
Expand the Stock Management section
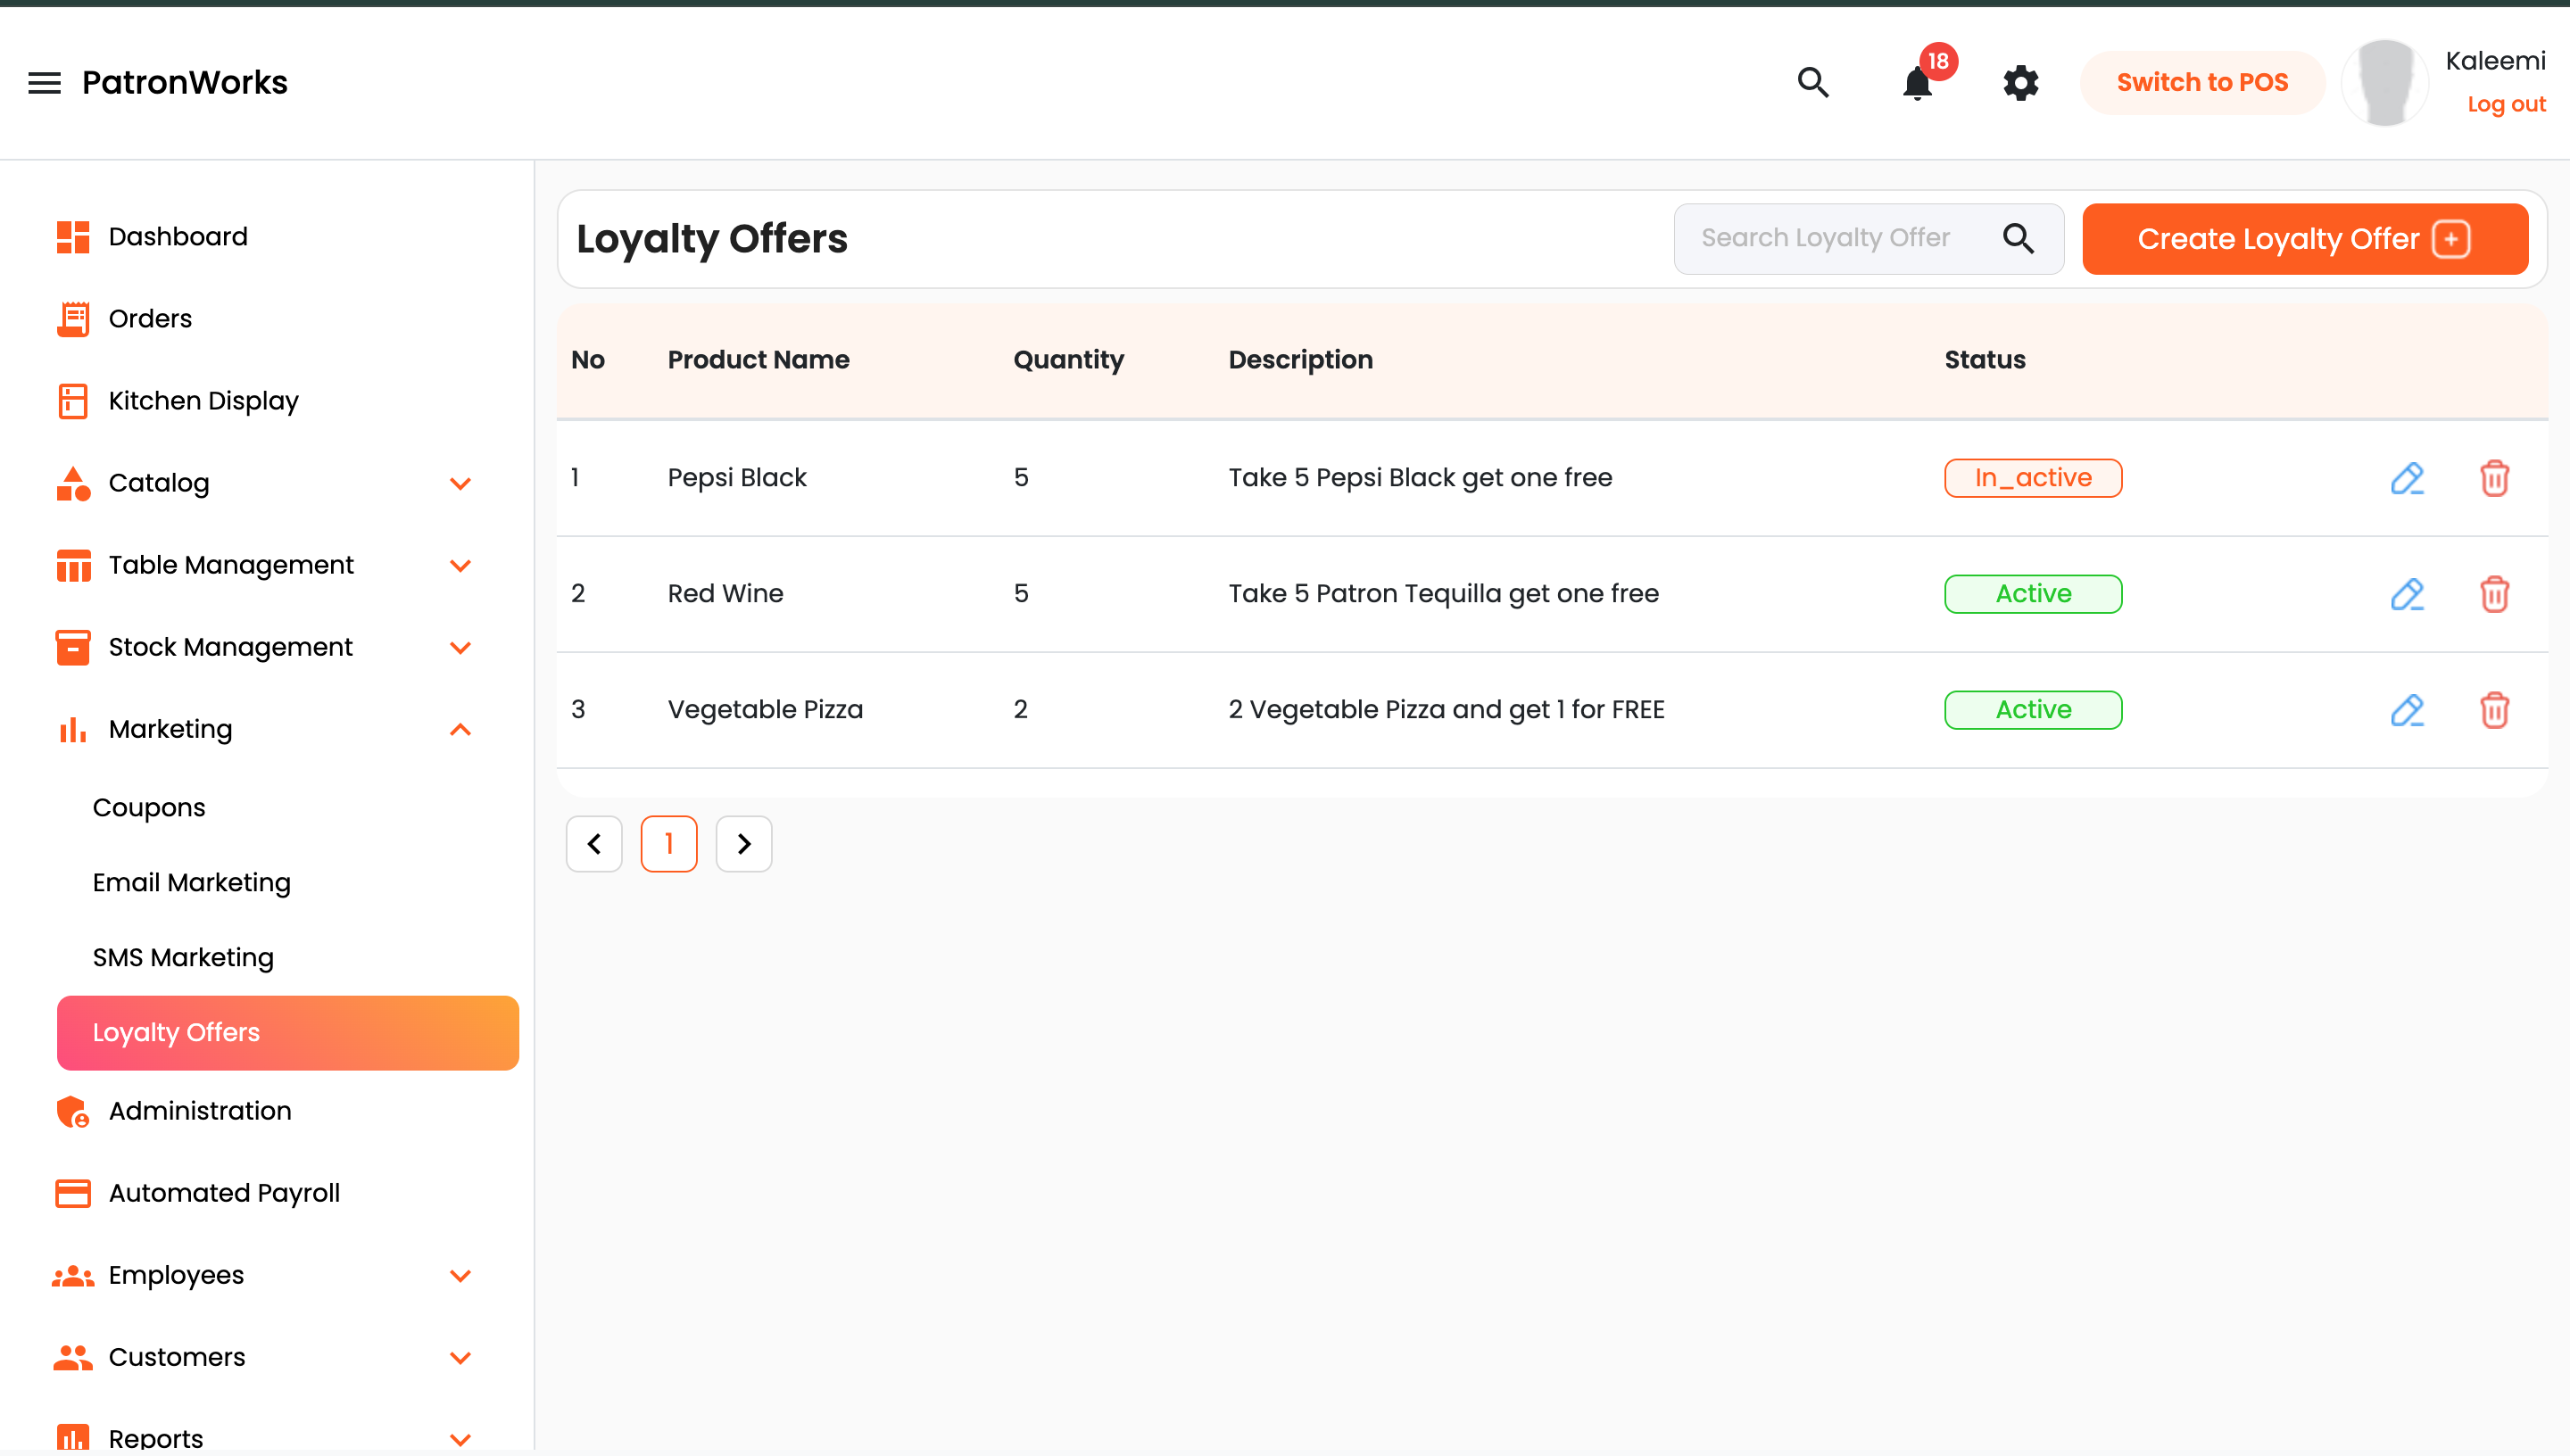tap(460, 648)
